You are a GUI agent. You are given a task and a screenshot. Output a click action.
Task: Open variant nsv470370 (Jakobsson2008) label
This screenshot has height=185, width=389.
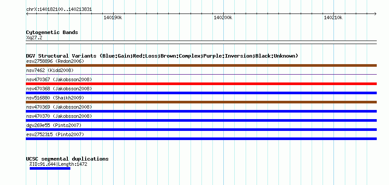pos(59,116)
